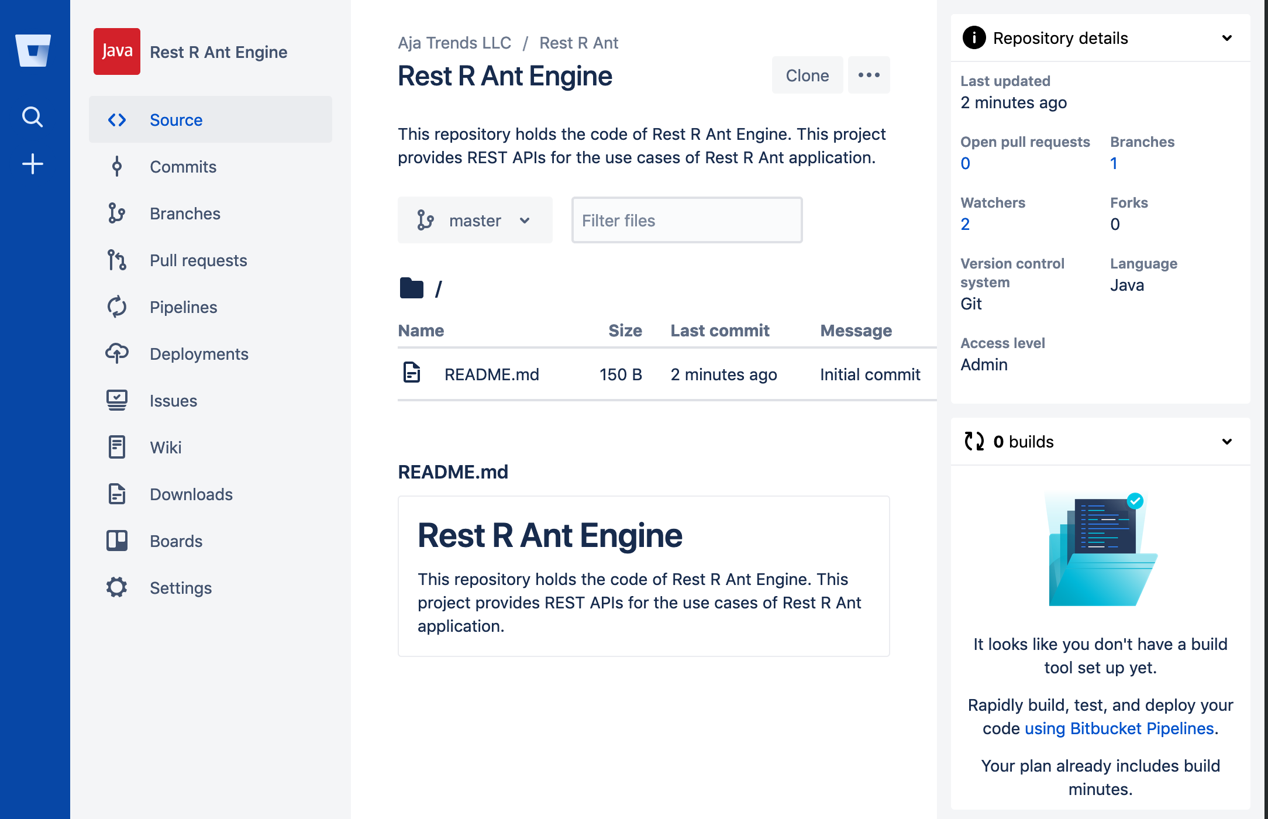This screenshot has width=1268, height=819.
Task: Go to Branches in sidebar
Action: 211,214
